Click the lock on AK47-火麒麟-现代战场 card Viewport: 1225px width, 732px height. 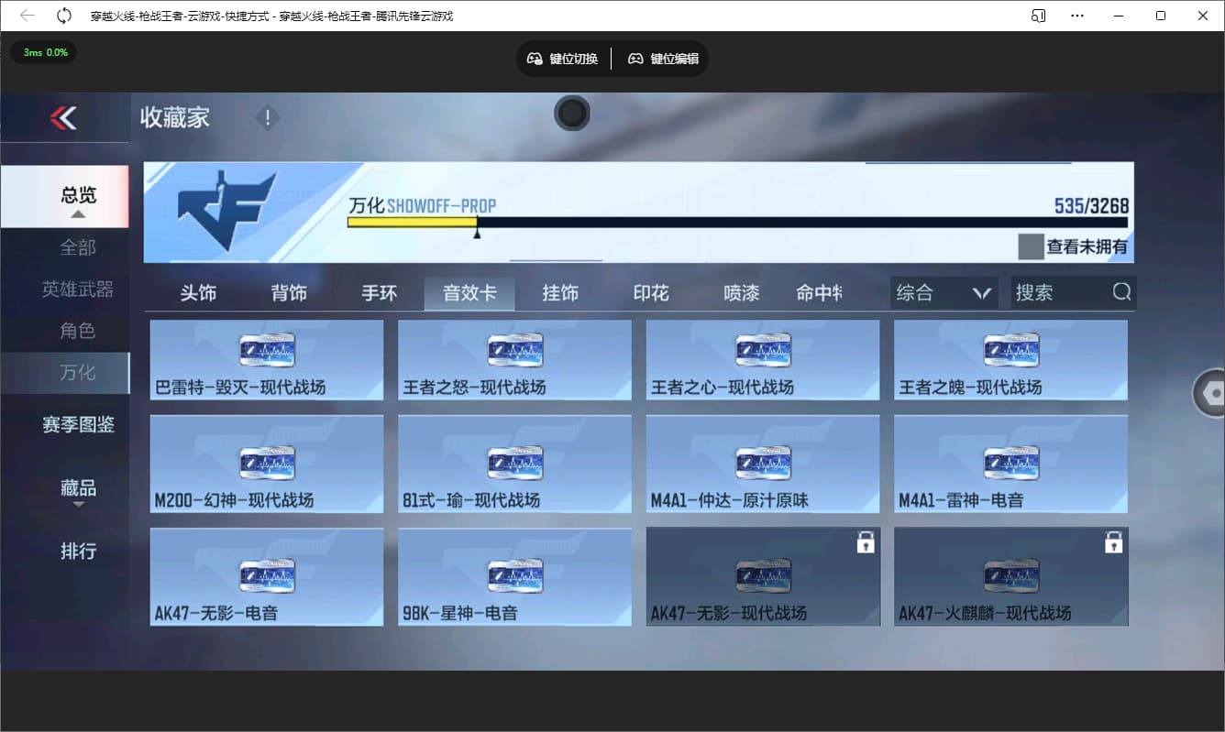[1113, 542]
